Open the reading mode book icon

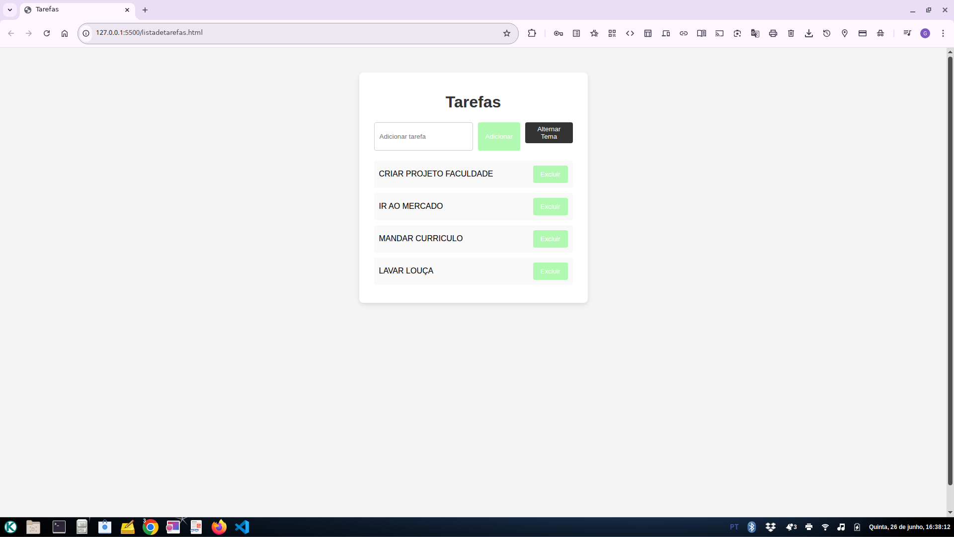(x=702, y=33)
